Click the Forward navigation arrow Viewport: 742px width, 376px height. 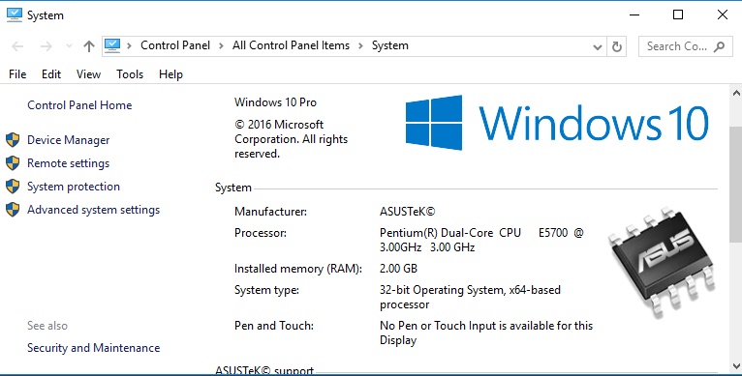[46, 46]
